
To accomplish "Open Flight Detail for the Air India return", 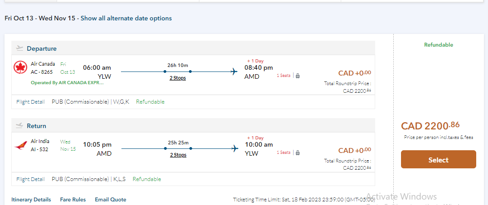I will pyautogui.click(x=30, y=179).
